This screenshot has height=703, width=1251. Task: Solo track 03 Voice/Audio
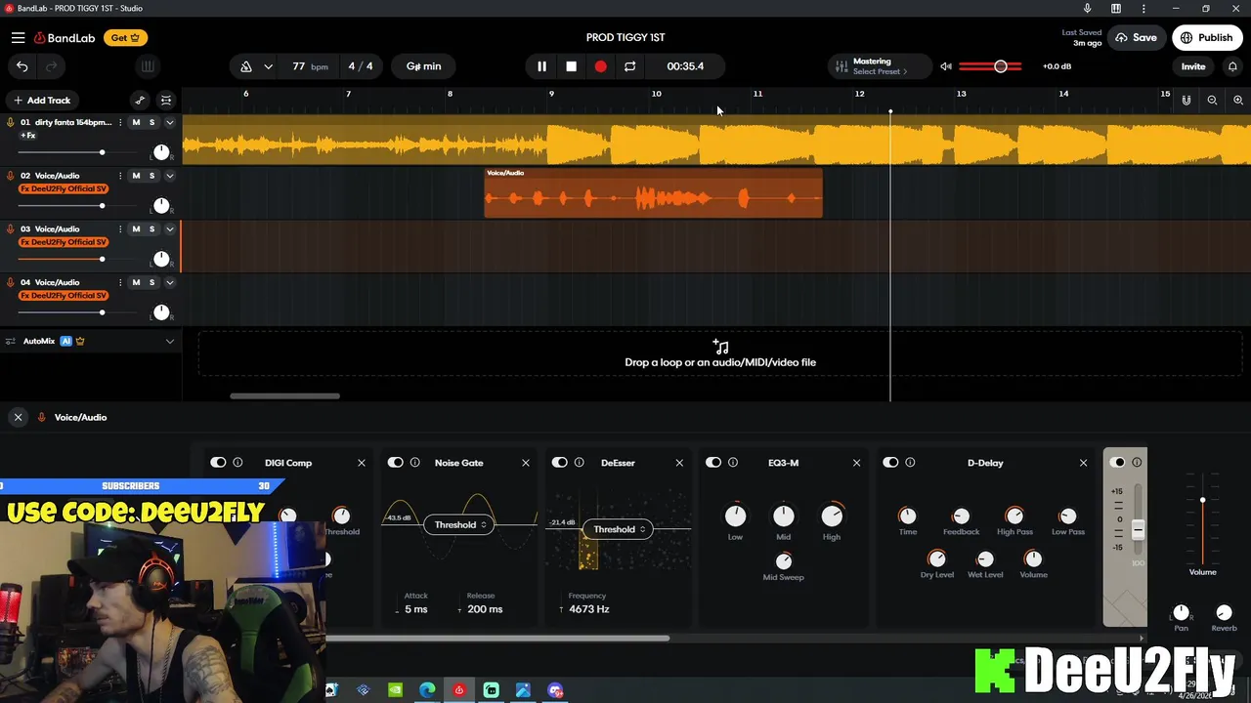(x=151, y=228)
